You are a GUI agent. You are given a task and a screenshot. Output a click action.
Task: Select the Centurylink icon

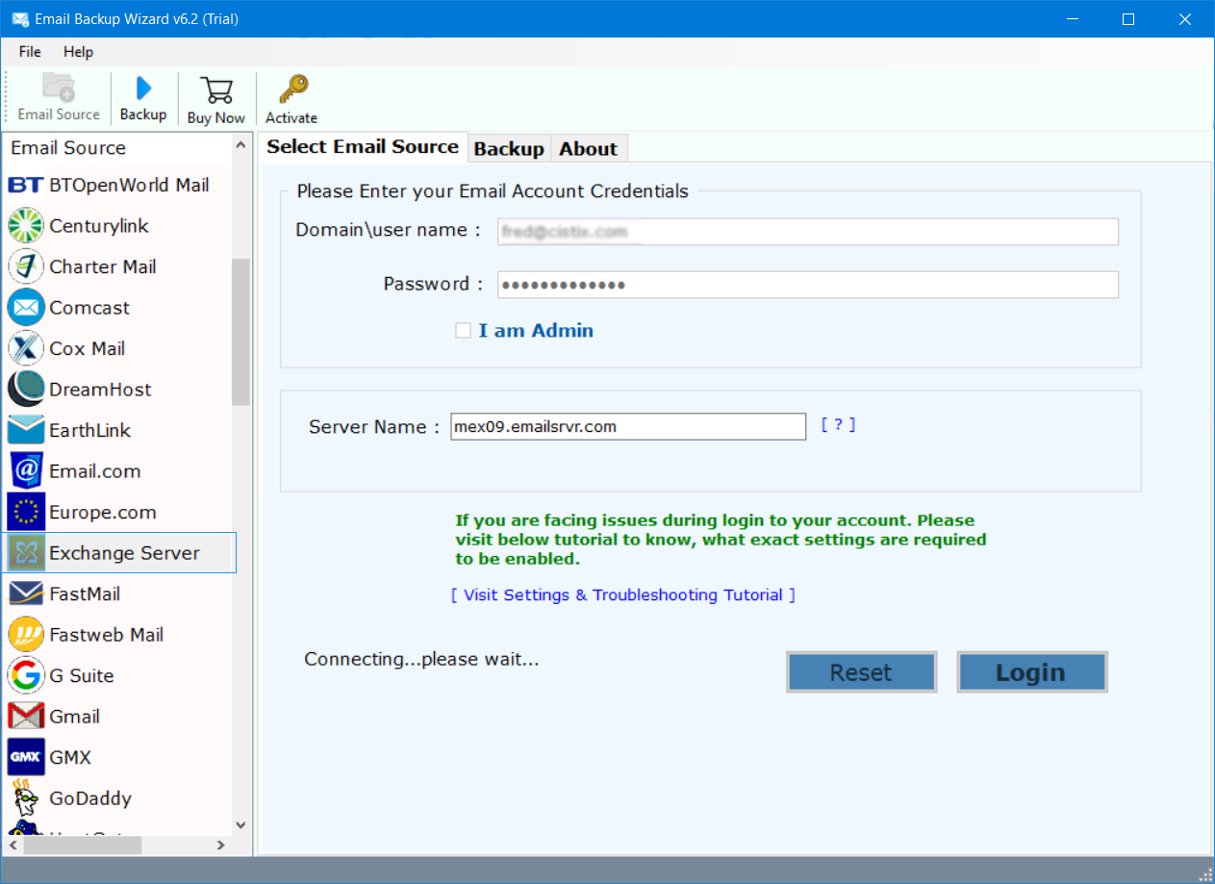(26, 226)
